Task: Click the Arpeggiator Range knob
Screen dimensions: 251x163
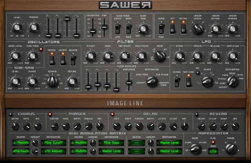Action: coord(231,148)
